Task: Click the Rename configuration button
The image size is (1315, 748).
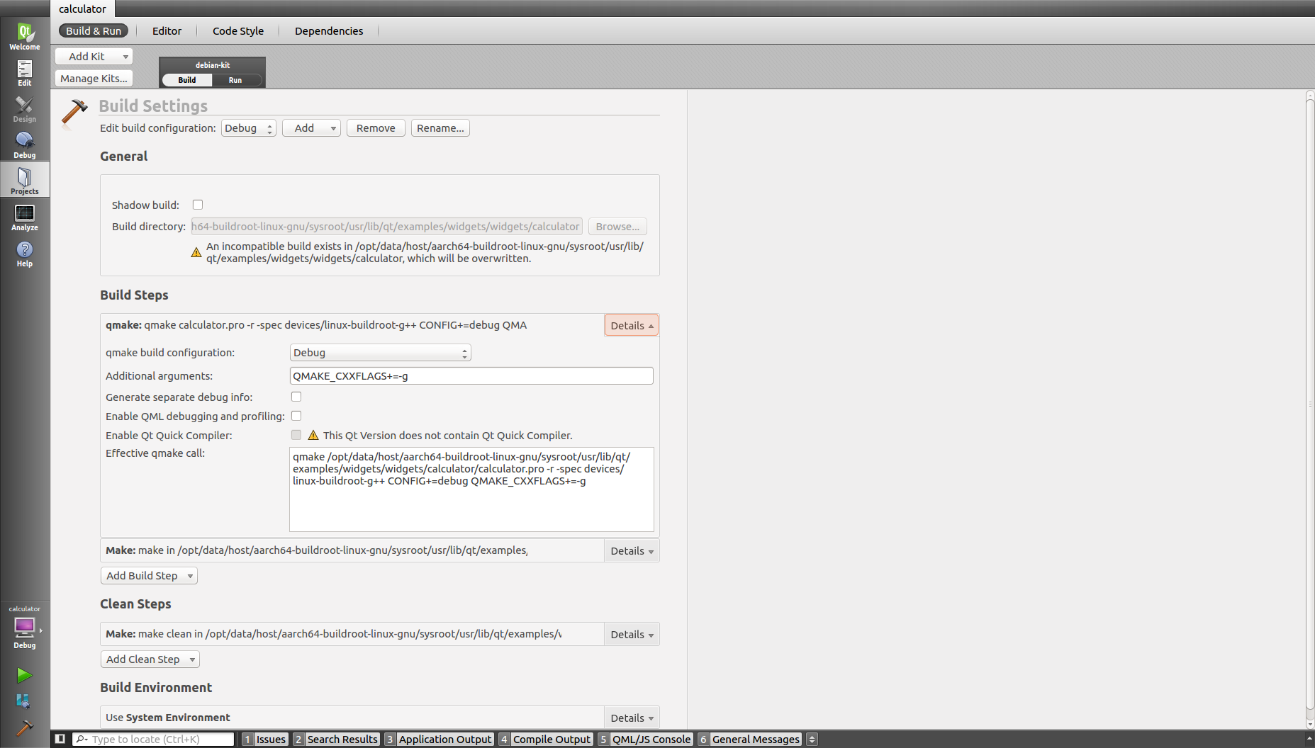Action: point(440,128)
